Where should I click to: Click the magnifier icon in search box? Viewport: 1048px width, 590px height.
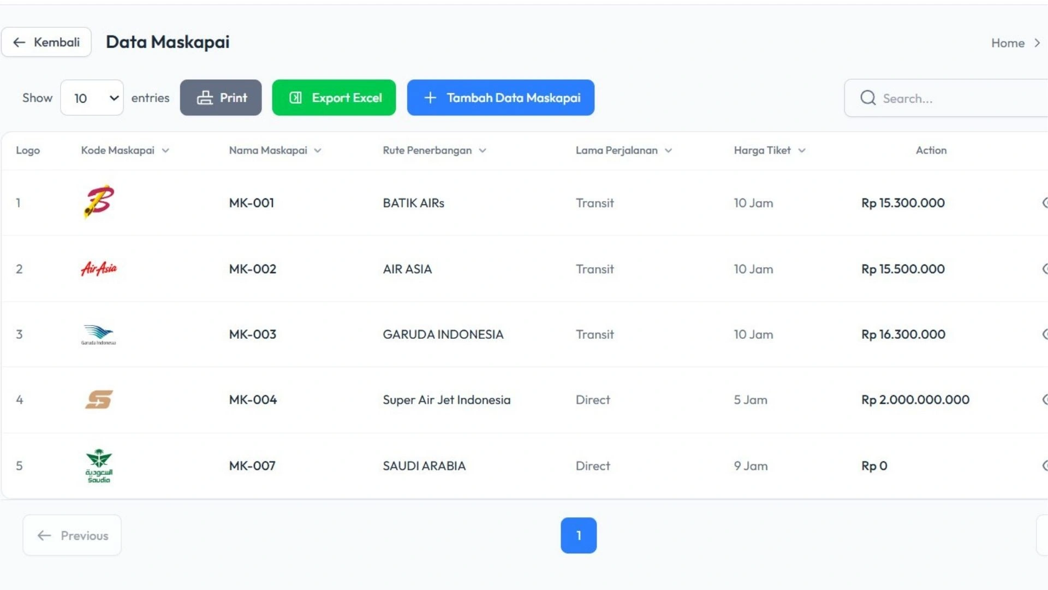[x=868, y=98]
